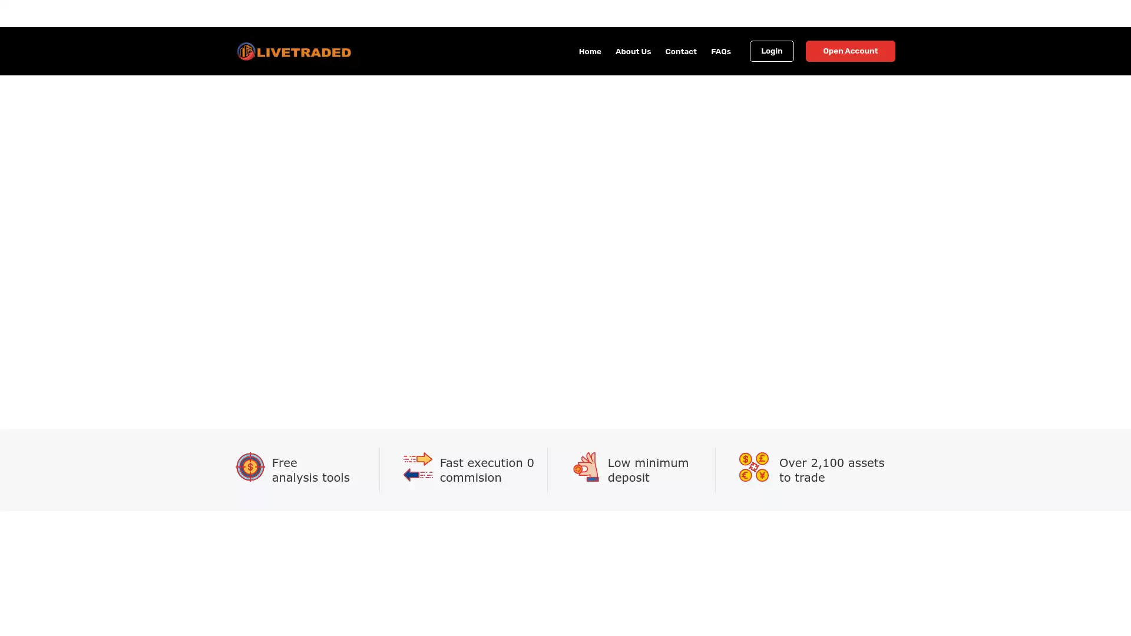Screen dimensions: 1131x636
Task: Click the Over 2,100 assets to trade text
Action: (831, 470)
